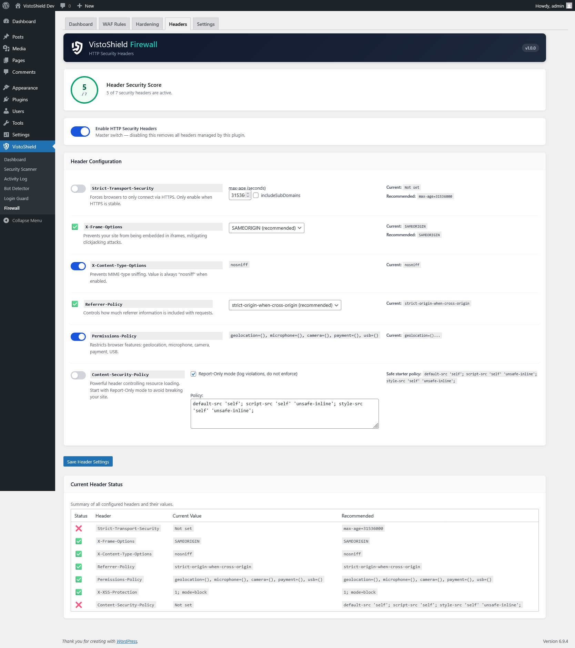This screenshot has height=648, width=575.
Task: Disable the Enable HTTP Security Headers master switch
Action: pos(80,132)
